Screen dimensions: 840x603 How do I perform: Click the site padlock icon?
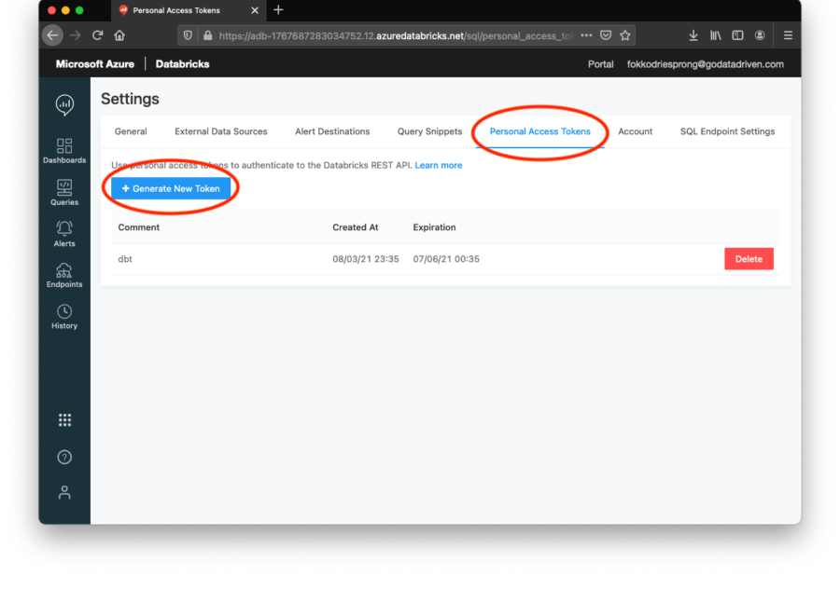(x=208, y=35)
